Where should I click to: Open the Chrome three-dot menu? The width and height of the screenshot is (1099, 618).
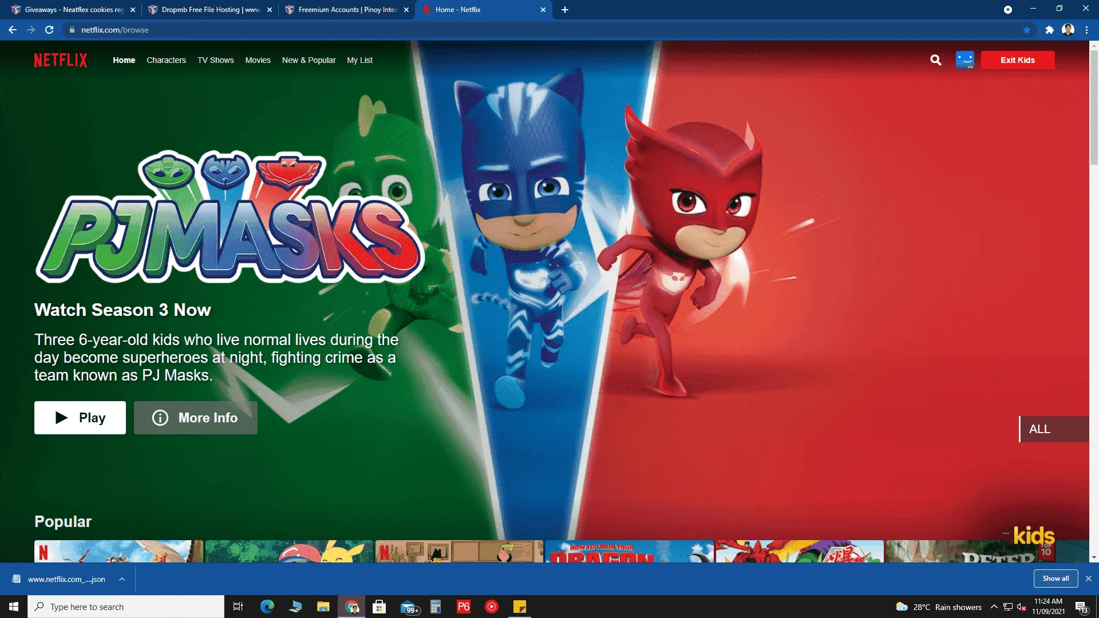click(1086, 30)
